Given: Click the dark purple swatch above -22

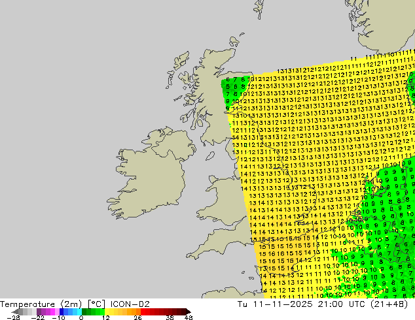Looking at the screenshot, I should pyautogui.click(x=39, y=312).
